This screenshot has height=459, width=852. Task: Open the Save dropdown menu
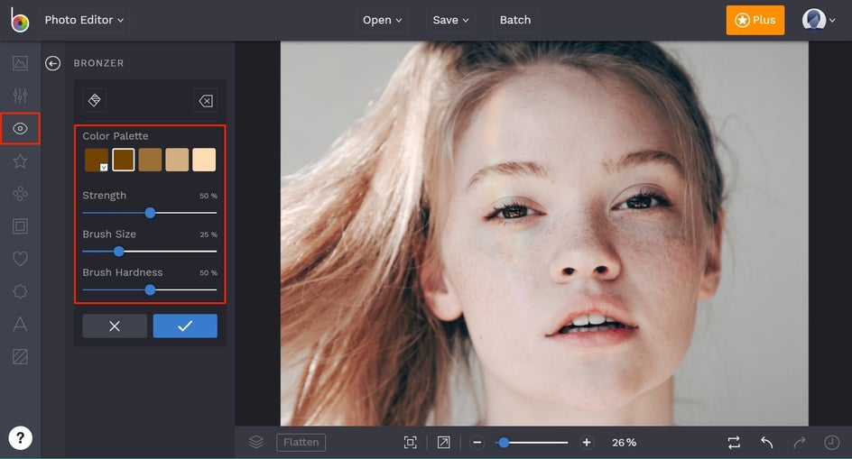coord(450,20)
